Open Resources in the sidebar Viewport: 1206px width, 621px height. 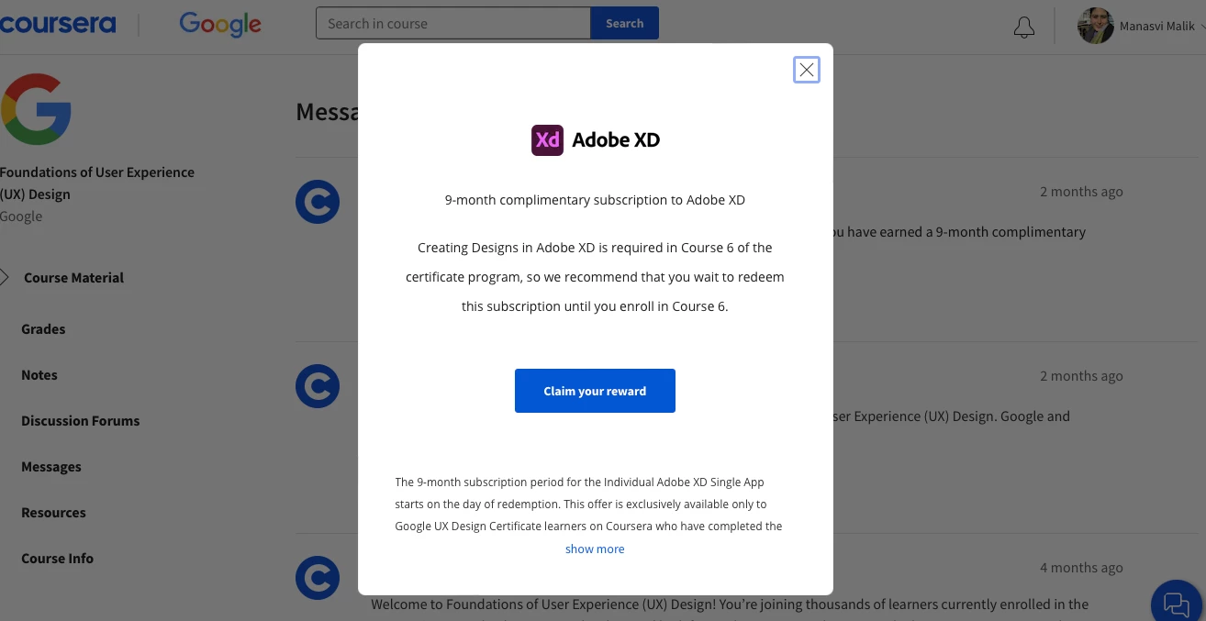click(53, 512)
